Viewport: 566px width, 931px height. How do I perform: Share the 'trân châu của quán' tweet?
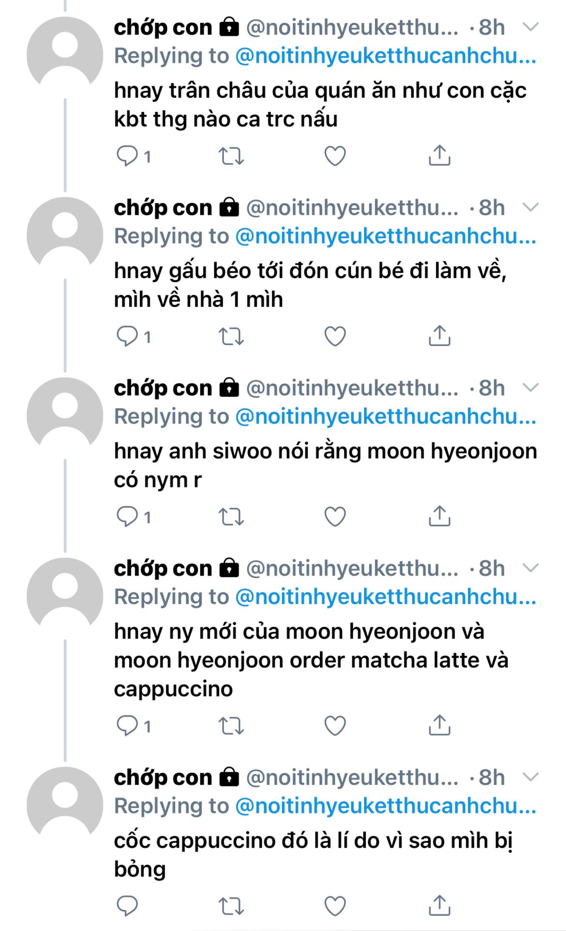[x=440, y=156]
